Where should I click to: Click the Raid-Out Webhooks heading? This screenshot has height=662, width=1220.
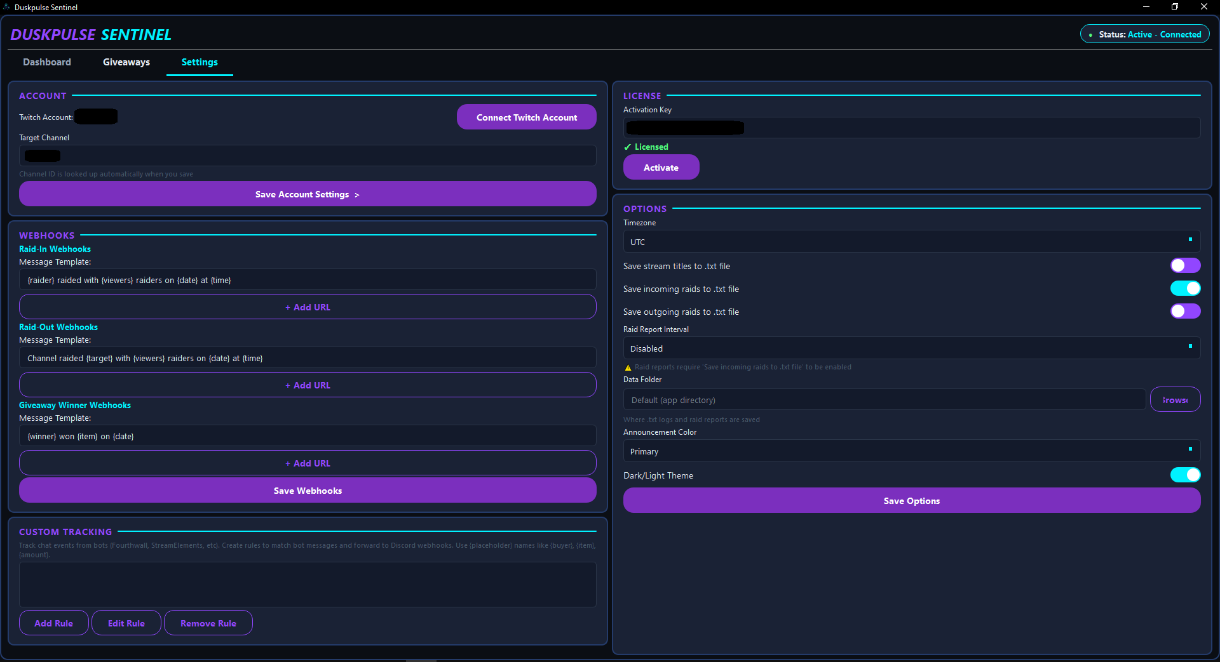[58, 327]
